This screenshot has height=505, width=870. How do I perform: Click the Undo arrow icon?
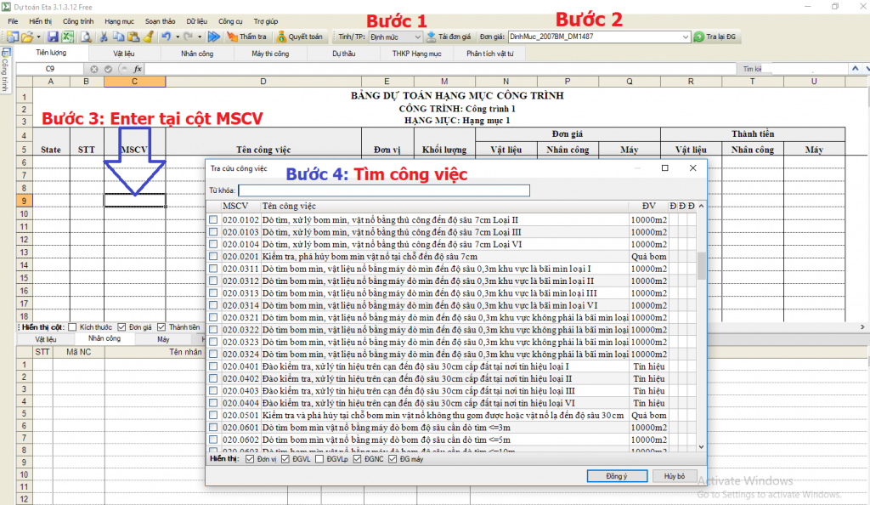[x=166, y=37]
